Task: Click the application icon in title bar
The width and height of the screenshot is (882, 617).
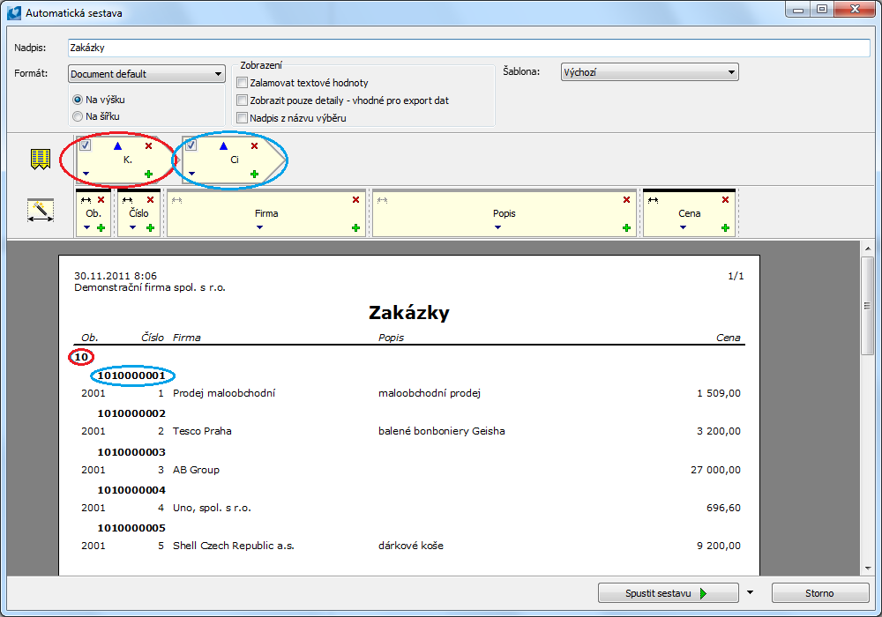Action: click(x=14, y=12)
